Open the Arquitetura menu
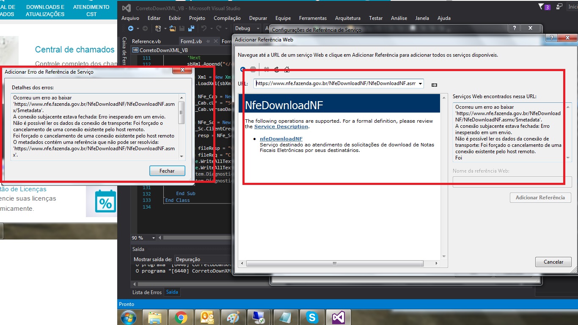This screenshot has height=325, width=578. pyautogui.click(x=348, y=18)
